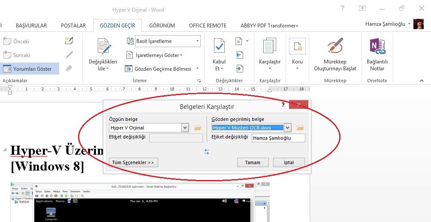Click the reject change red X icon
The height and width of the screenshot is (222, 431).
239,41
